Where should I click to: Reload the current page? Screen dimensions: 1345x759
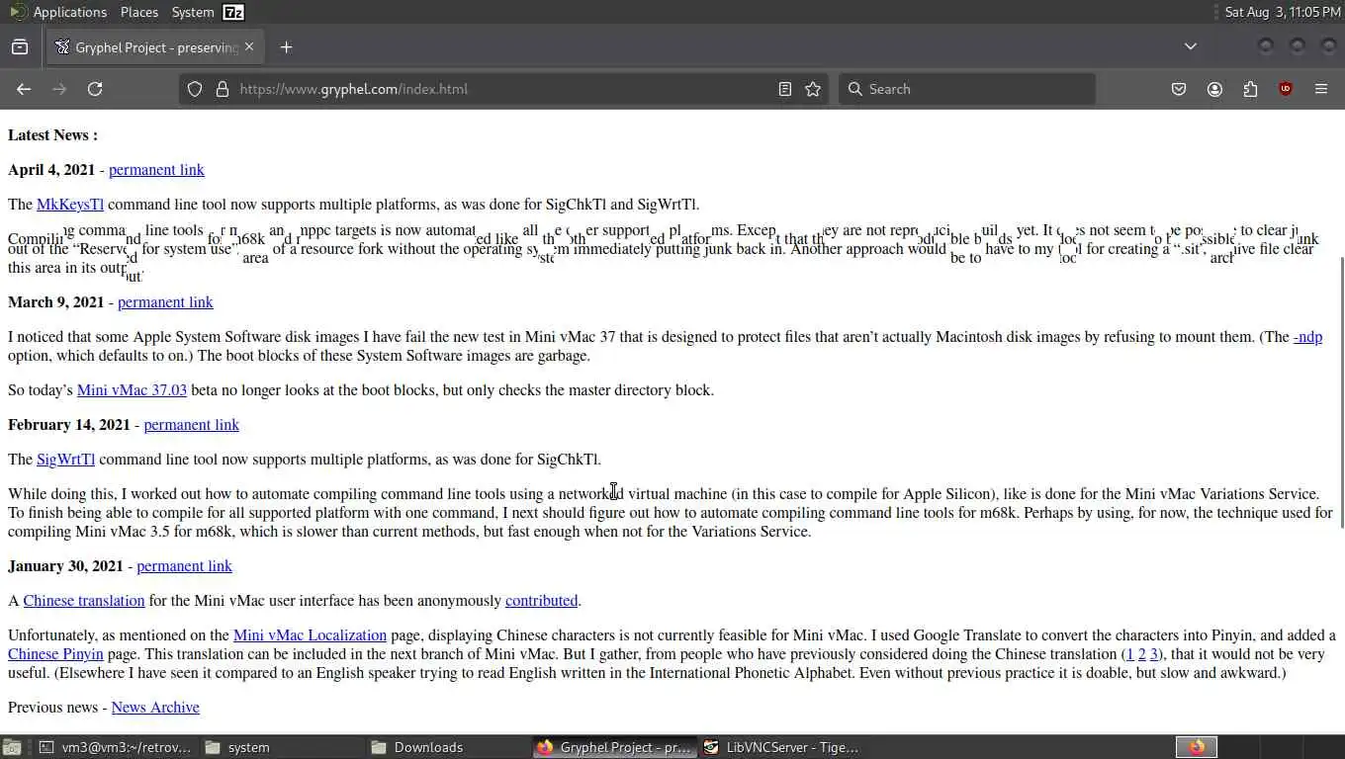pos(95,89)
